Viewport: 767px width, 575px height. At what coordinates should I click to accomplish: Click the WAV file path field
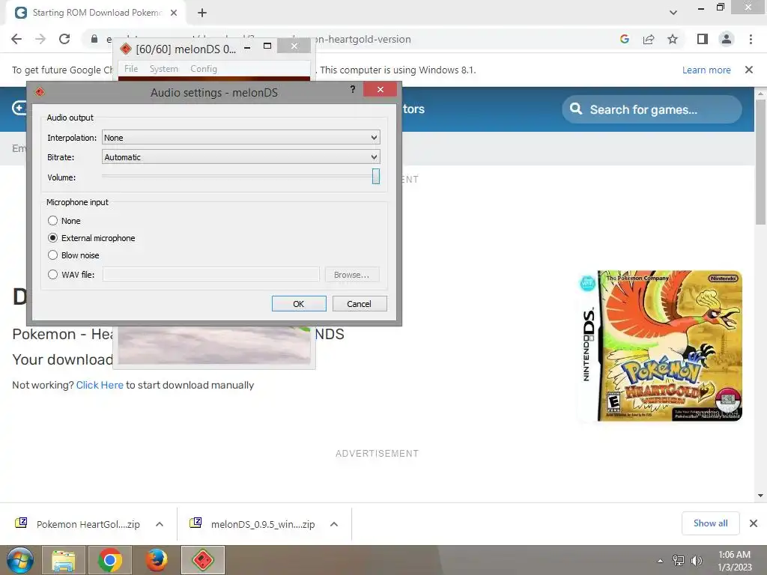pyautogui.click(x=210, y=274)
